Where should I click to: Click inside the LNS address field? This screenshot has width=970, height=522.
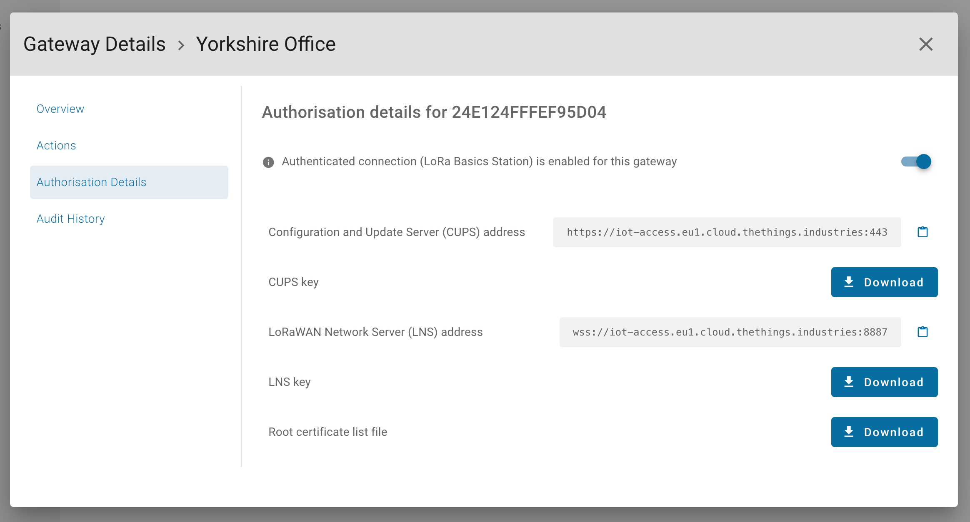pyautogui.click(x=730, y=332)
